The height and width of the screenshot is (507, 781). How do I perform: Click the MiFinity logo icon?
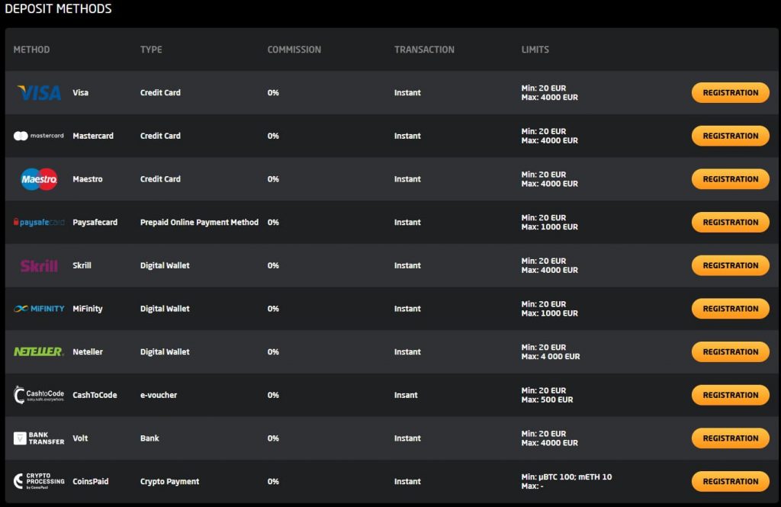pyautogui.click(x=39, y=309)
